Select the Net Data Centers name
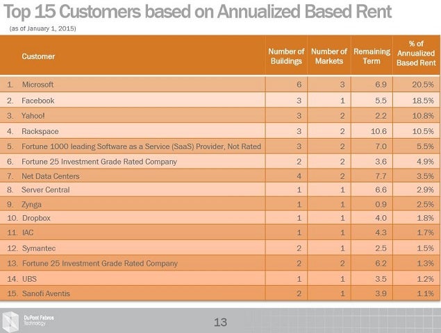Image resolution: width=441 pixels, height=333 pixels. pos(51,176)
